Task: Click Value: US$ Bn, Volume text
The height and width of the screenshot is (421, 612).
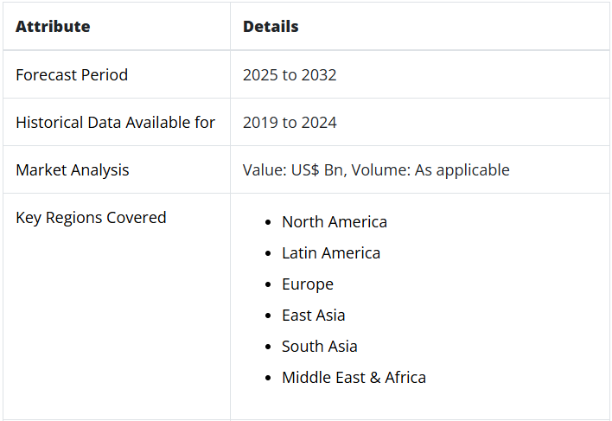Action: point(327,170)
